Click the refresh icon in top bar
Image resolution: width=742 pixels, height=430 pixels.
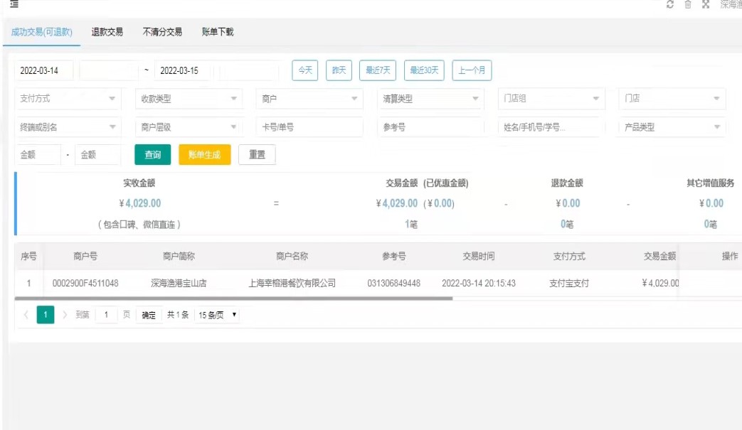point(669,5)
